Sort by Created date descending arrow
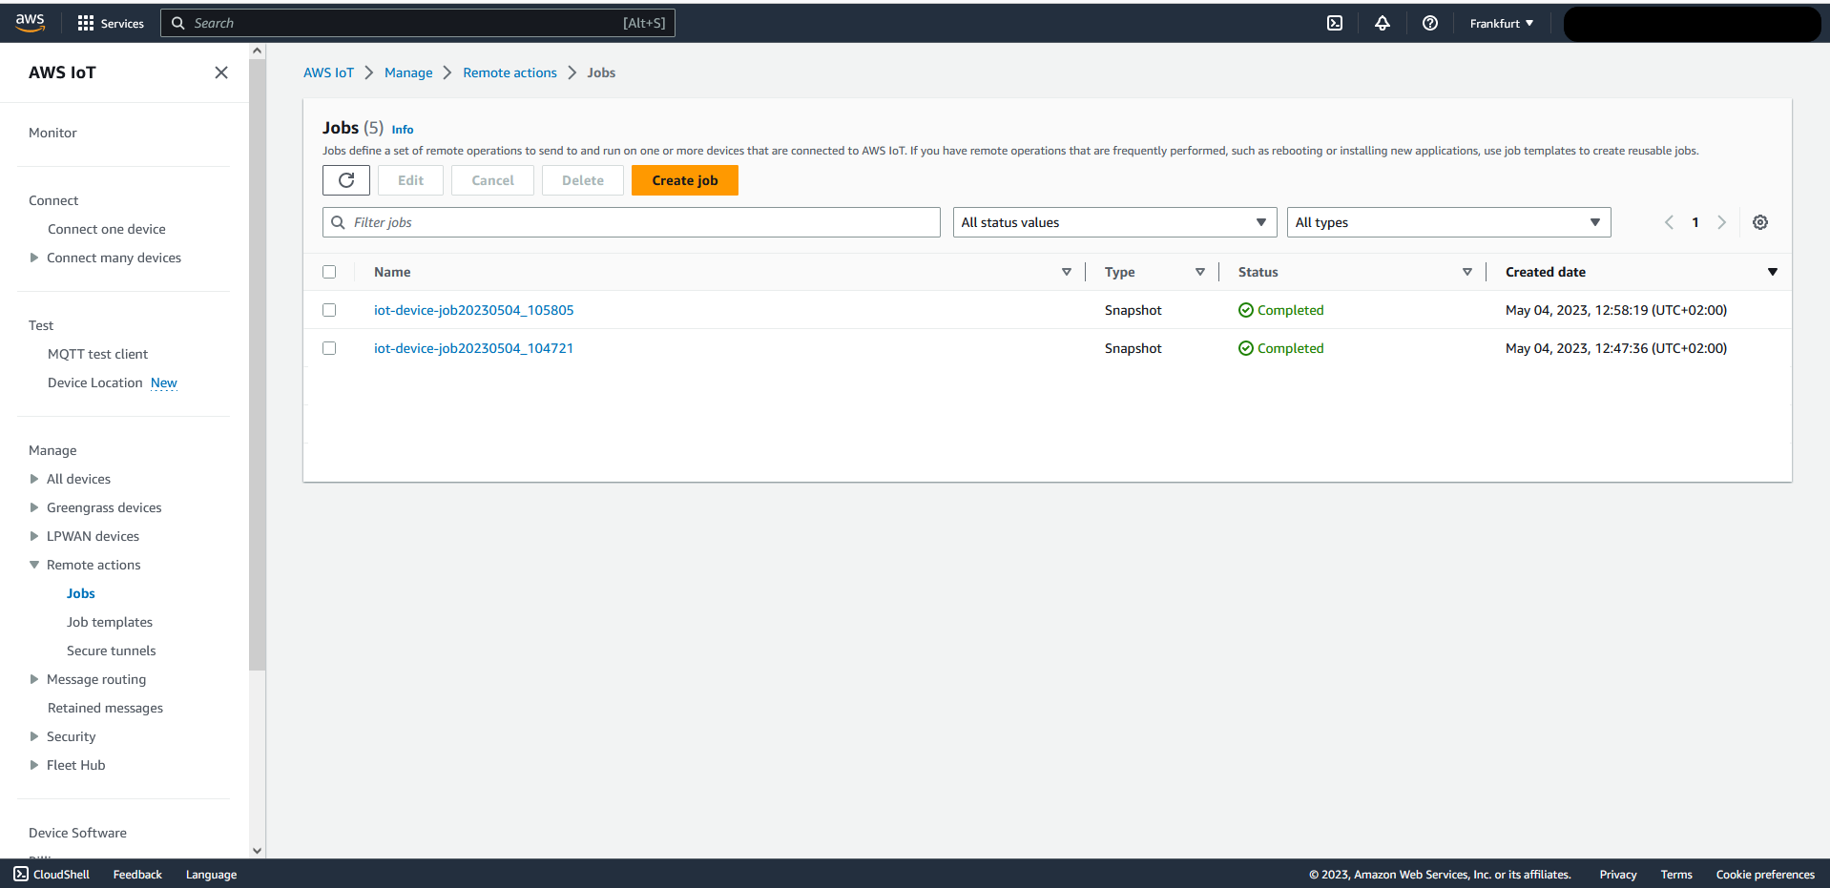The width and height of the screenshot is (1830, 888). pyautogui.click(x=1773, y=272)
